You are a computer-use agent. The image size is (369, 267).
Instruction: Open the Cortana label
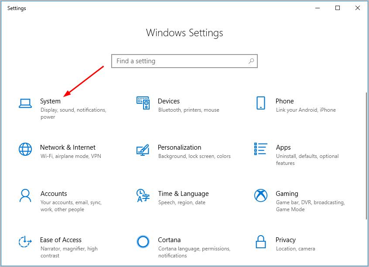tap(169, 240)
